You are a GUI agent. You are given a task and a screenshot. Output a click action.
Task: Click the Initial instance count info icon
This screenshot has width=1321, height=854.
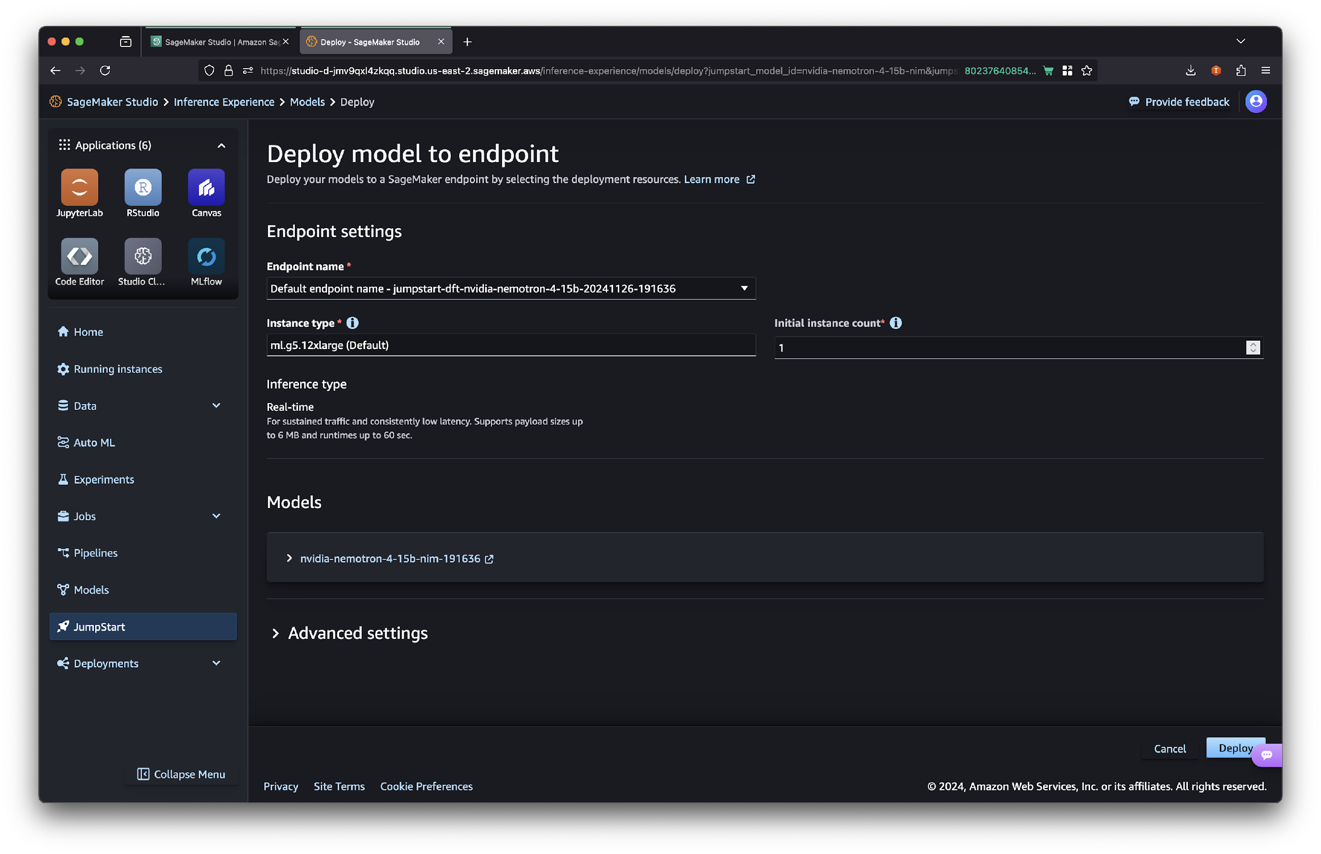(x=896, y=323)
